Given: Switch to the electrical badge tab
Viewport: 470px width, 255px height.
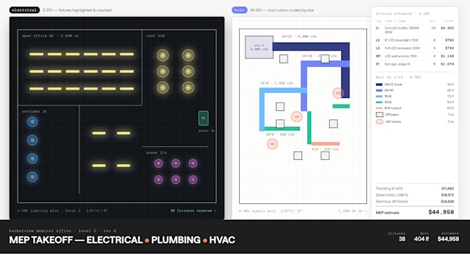Looking at the screenshot, I should (x=25, y=10).
